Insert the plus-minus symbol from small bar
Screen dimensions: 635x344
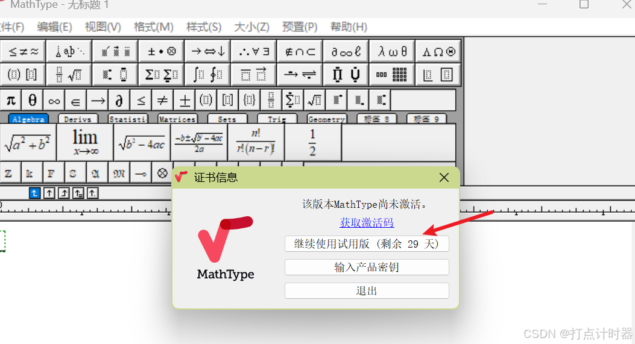(x=185, y=100)
